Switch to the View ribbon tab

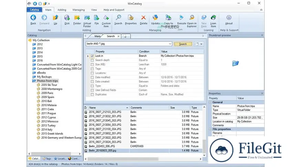(x=94, y=10)
